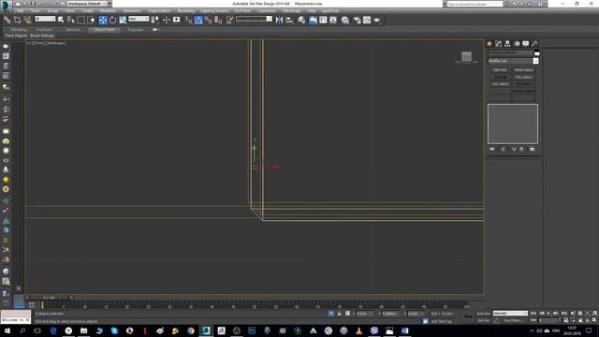The image size is (599, 337).
Task: Open the Populate ribbon tab
Action: click(x=136, y=29)
